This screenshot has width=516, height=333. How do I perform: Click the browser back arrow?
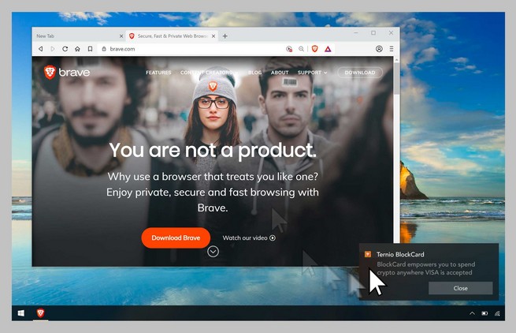pyautogui.click(x=41, y=49)
